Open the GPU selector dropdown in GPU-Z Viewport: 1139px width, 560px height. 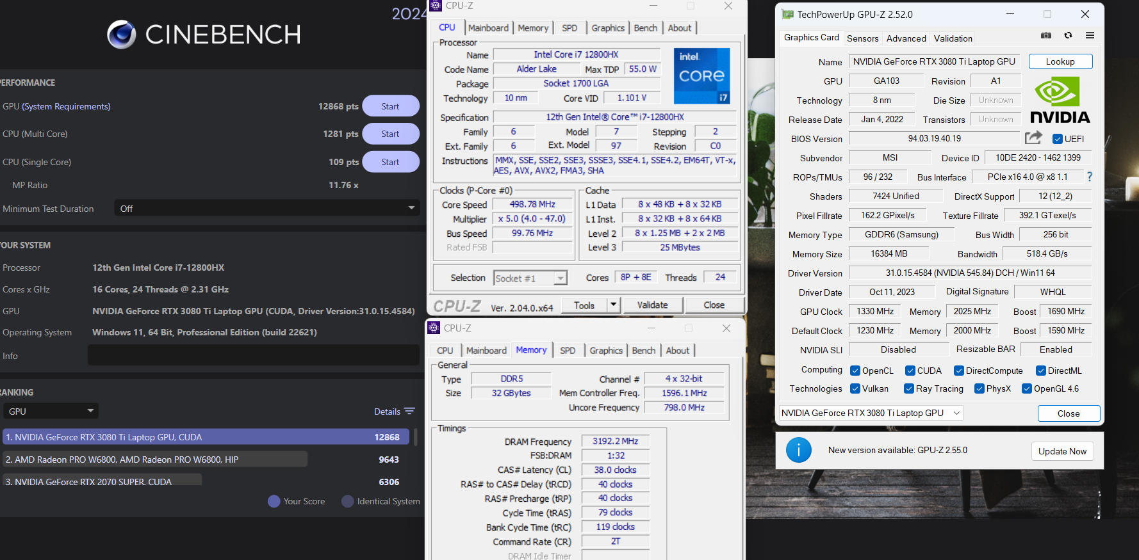click(871, 413)
